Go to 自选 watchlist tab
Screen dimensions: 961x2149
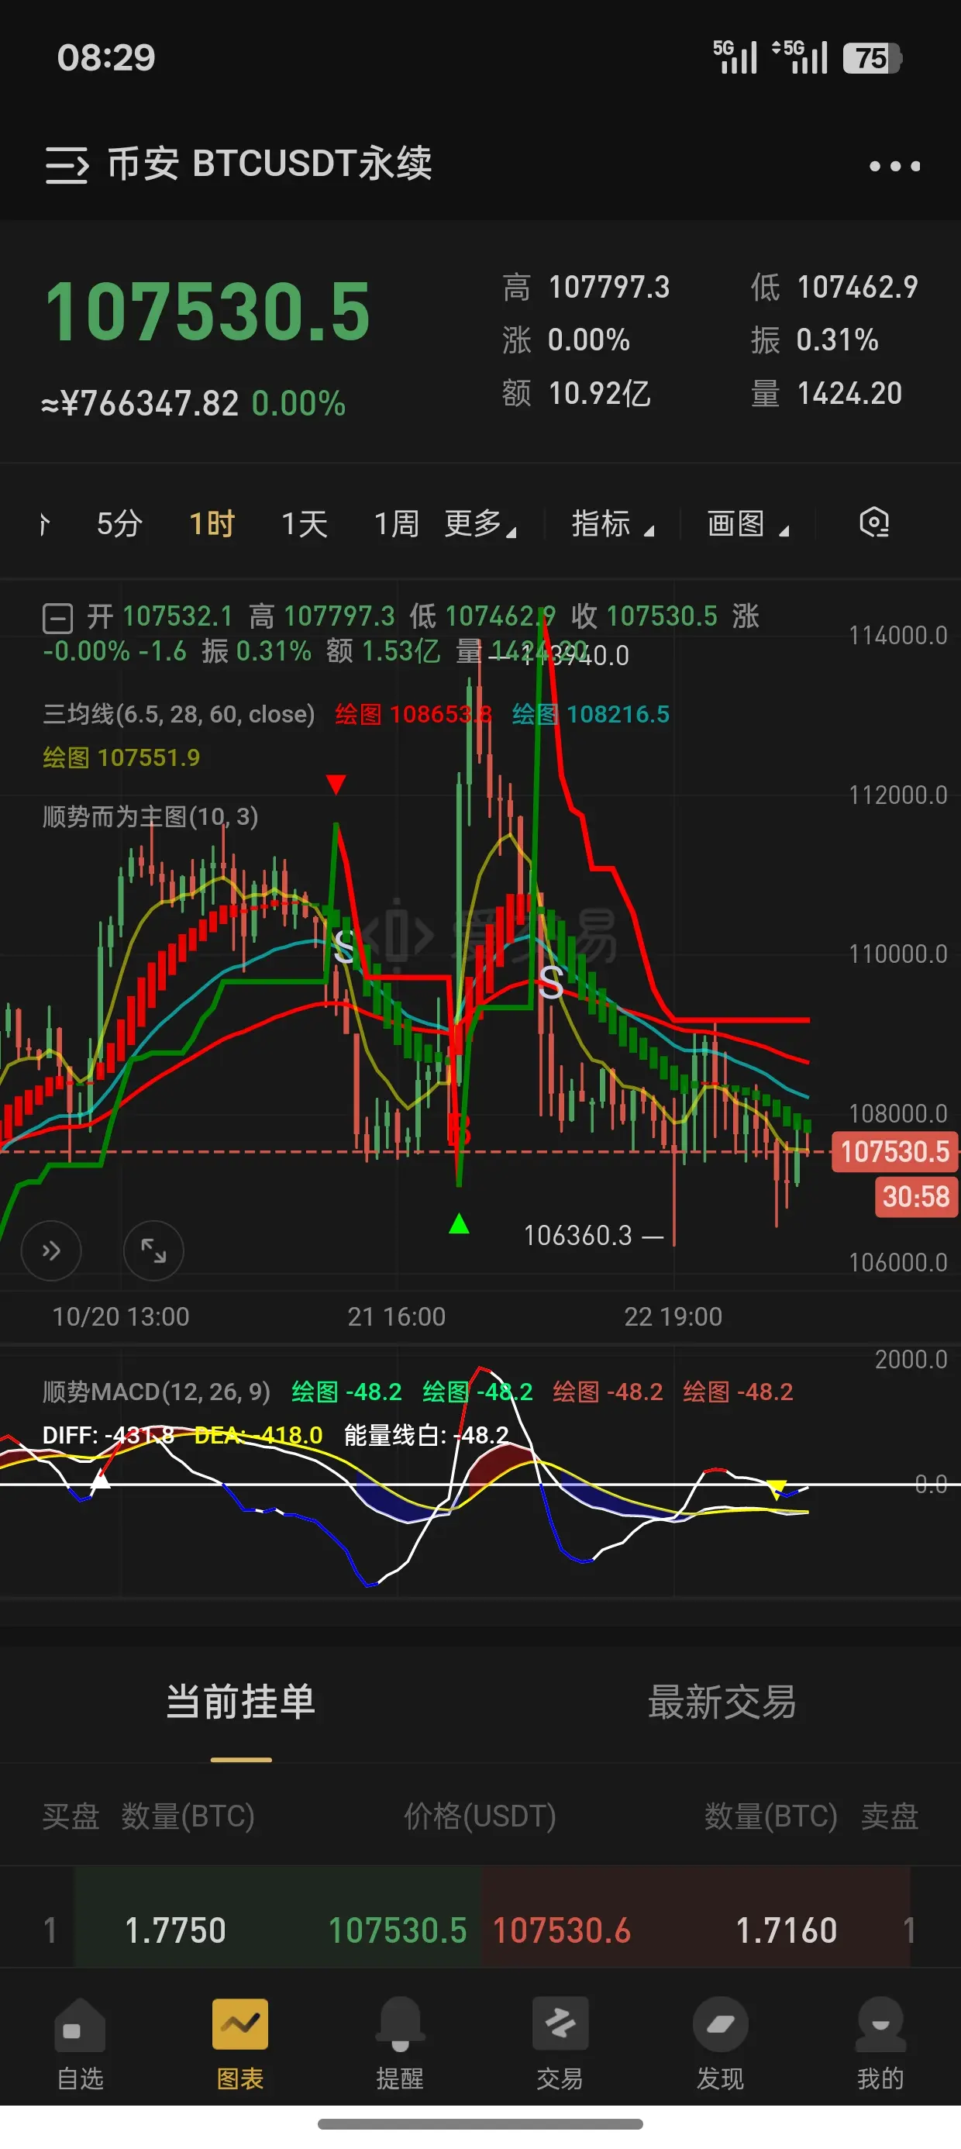click(80, 2044)
